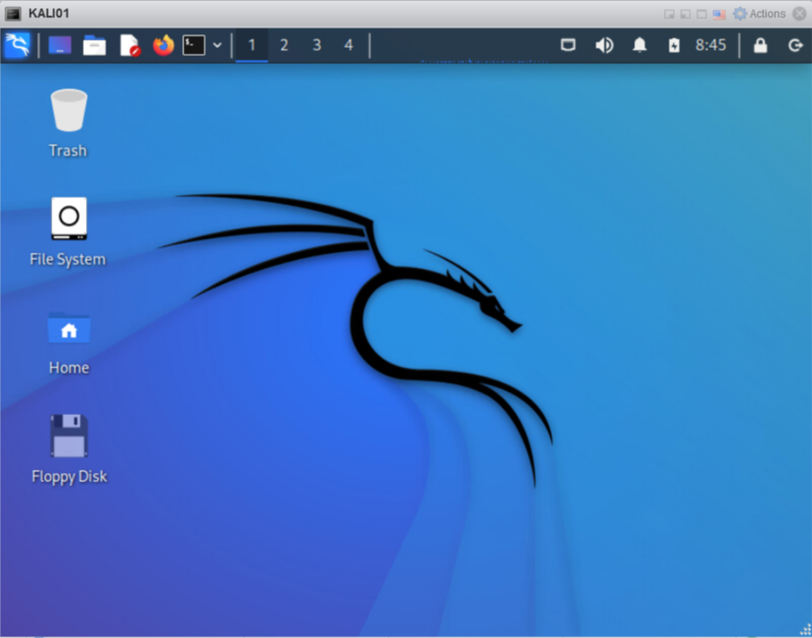The height and width of the screenshot is (638, 812).
Task: Open the notifications bell
Action: tap(639, 45)
